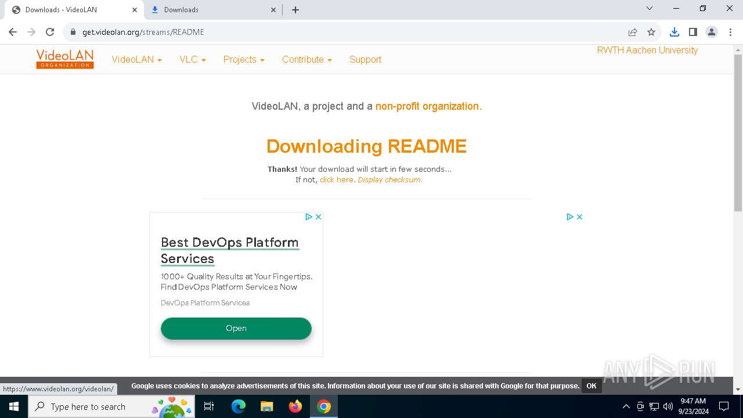Bookmark this page with the star icon
The height and width of the screenshot is (418, 743).
651,32
